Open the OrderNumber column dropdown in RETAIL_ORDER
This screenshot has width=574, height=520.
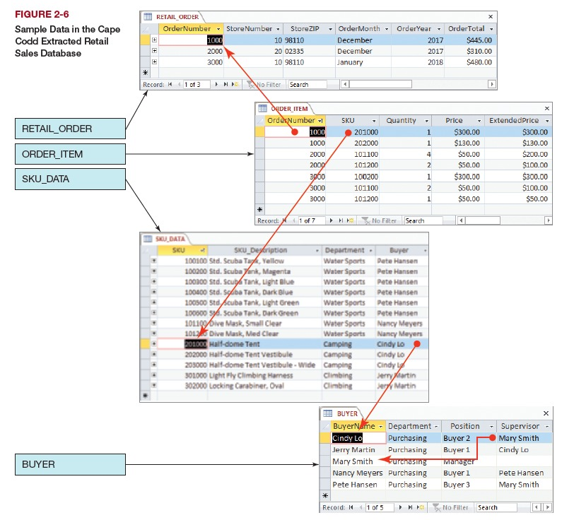[x=219, y=30]
